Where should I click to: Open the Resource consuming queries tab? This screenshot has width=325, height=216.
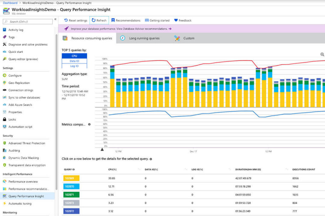(87, 38)
